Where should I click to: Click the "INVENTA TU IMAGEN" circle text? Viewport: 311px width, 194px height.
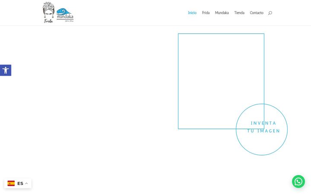point(263,127)
